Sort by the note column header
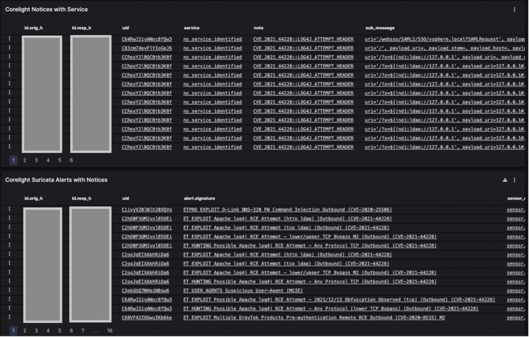This screenshot has width=530, height=337. point(258,28)
